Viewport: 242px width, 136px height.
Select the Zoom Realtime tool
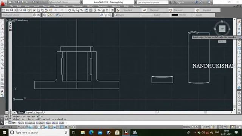[x=73, y=10]
